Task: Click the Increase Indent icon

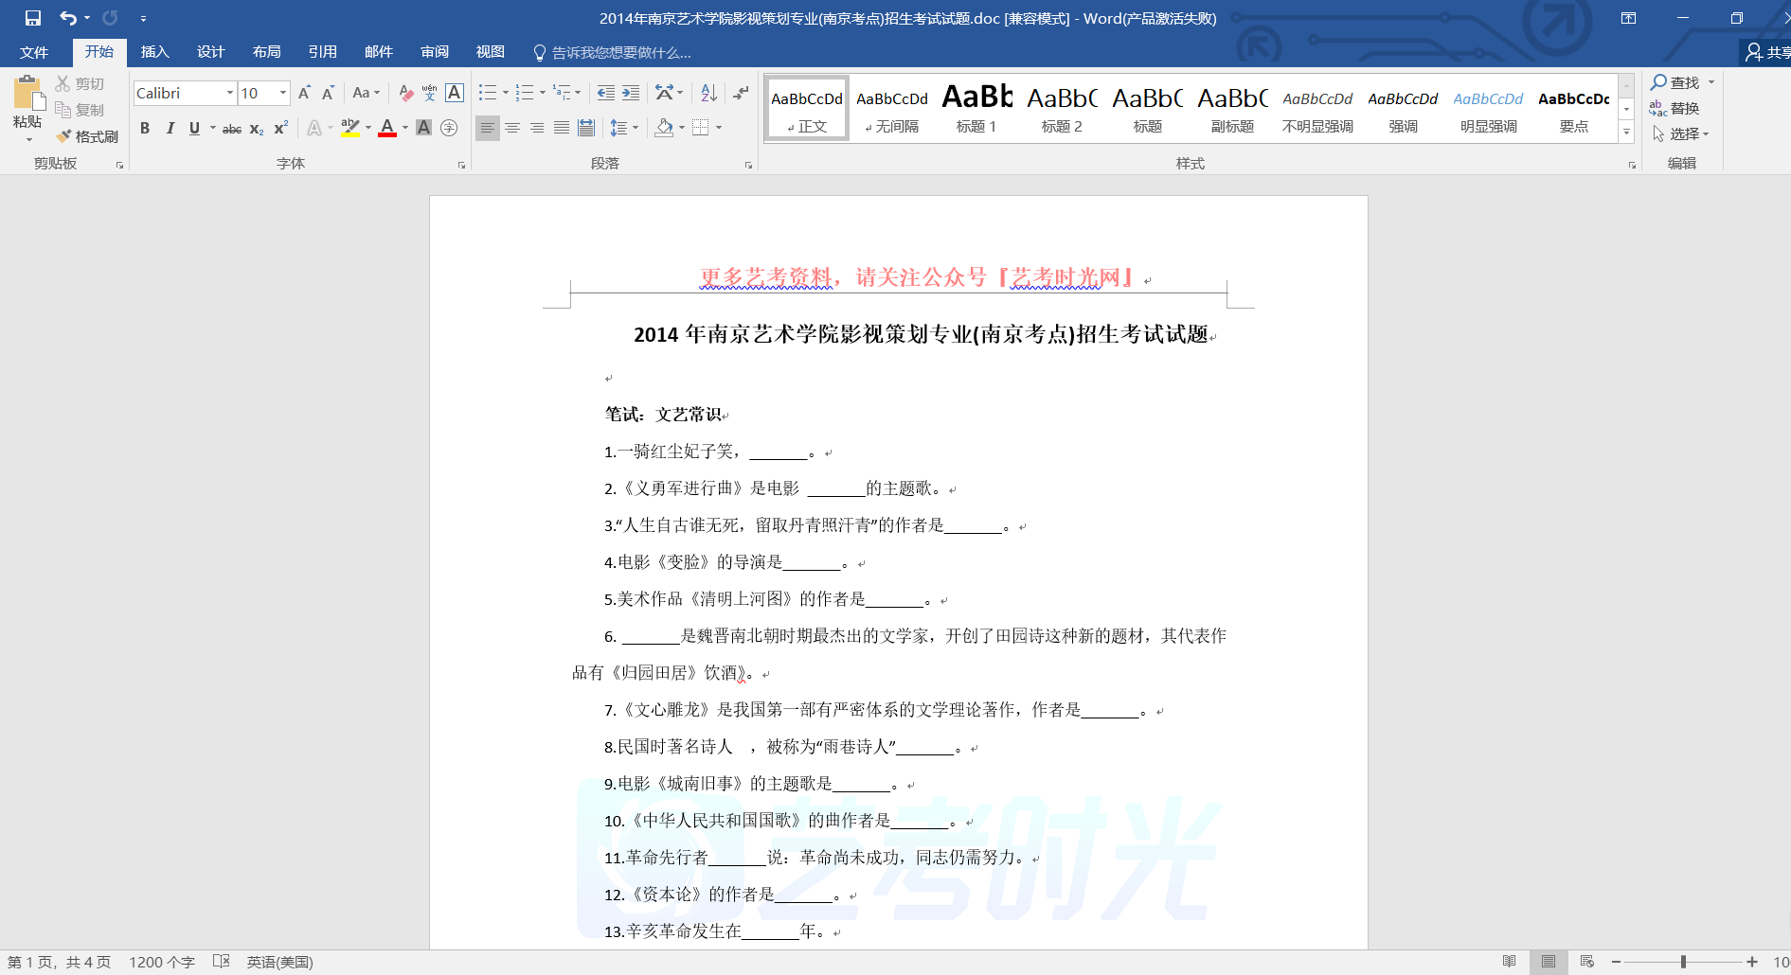Action: 631,93
